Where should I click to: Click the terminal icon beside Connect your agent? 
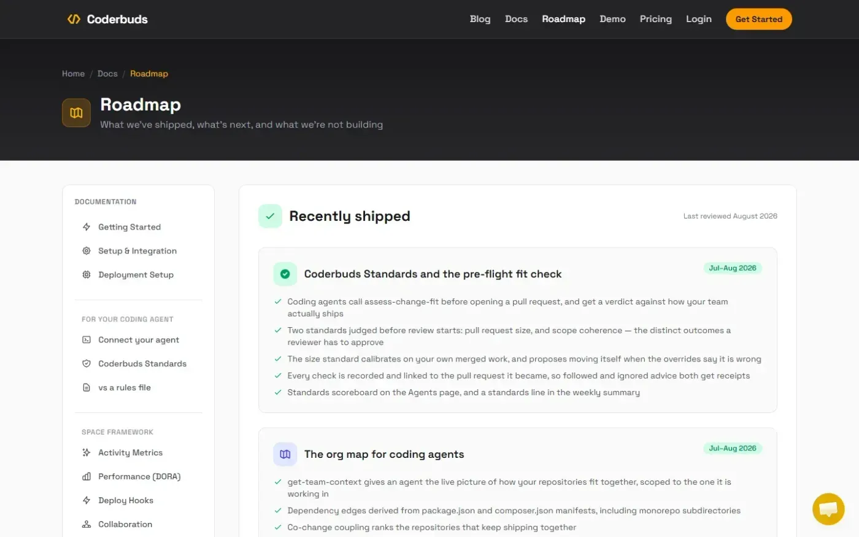87,340
